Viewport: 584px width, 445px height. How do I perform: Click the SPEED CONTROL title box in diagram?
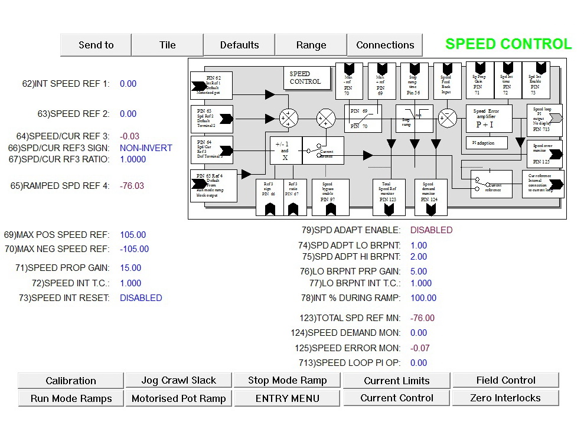[x=307, y=78]
